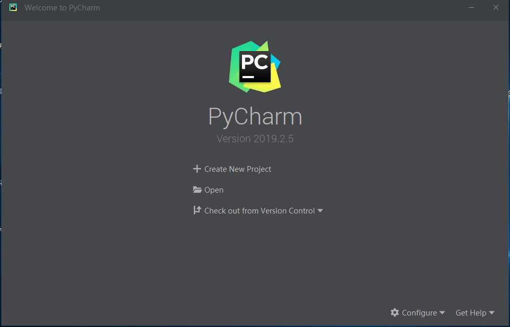Expand the arrow next to Get Help

[491, 312]
